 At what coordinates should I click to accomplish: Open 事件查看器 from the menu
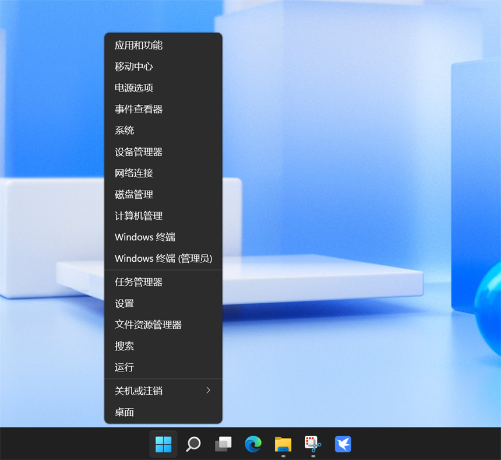[x=139, y=109]
